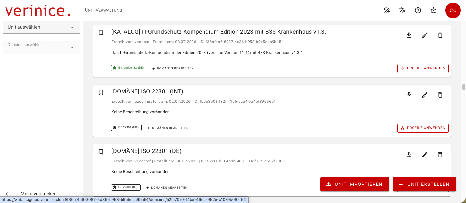Click 'Keine Beschreibung vorhanden' under ISO 22301 (DE)
The height and width of the screenshot is (203, 466).
click(x=140, y=172)
